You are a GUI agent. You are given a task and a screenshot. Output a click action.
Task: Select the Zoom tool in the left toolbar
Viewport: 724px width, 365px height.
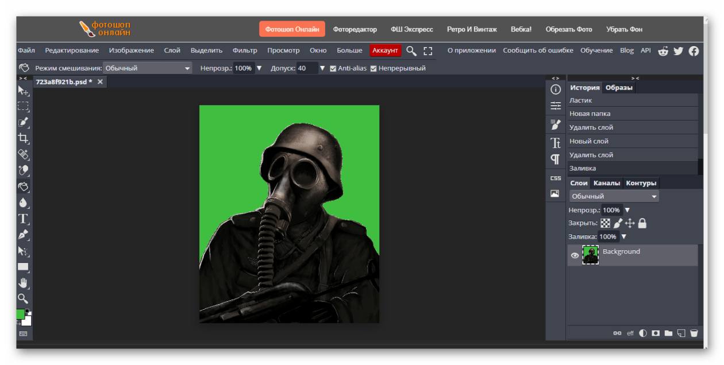(23, 298)
